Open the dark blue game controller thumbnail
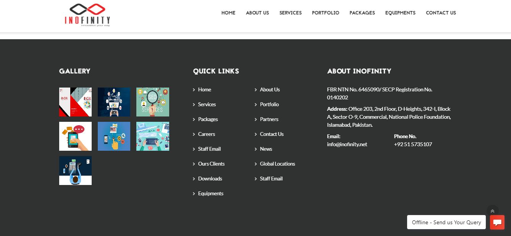This screenshot has height=236, width=511. pyautogui.click(x=114, y=102)
